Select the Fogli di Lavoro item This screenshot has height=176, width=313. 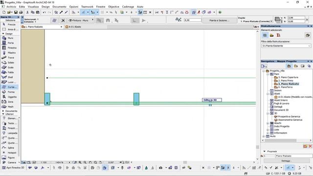tap(282, 104)
